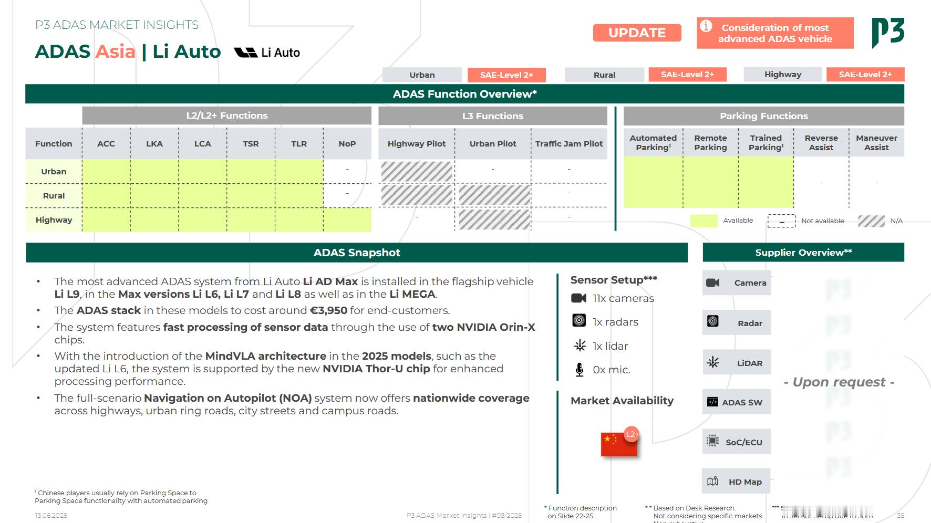
Task: Click the Camera supplier tile icon
Action: (x=713, y=283)
